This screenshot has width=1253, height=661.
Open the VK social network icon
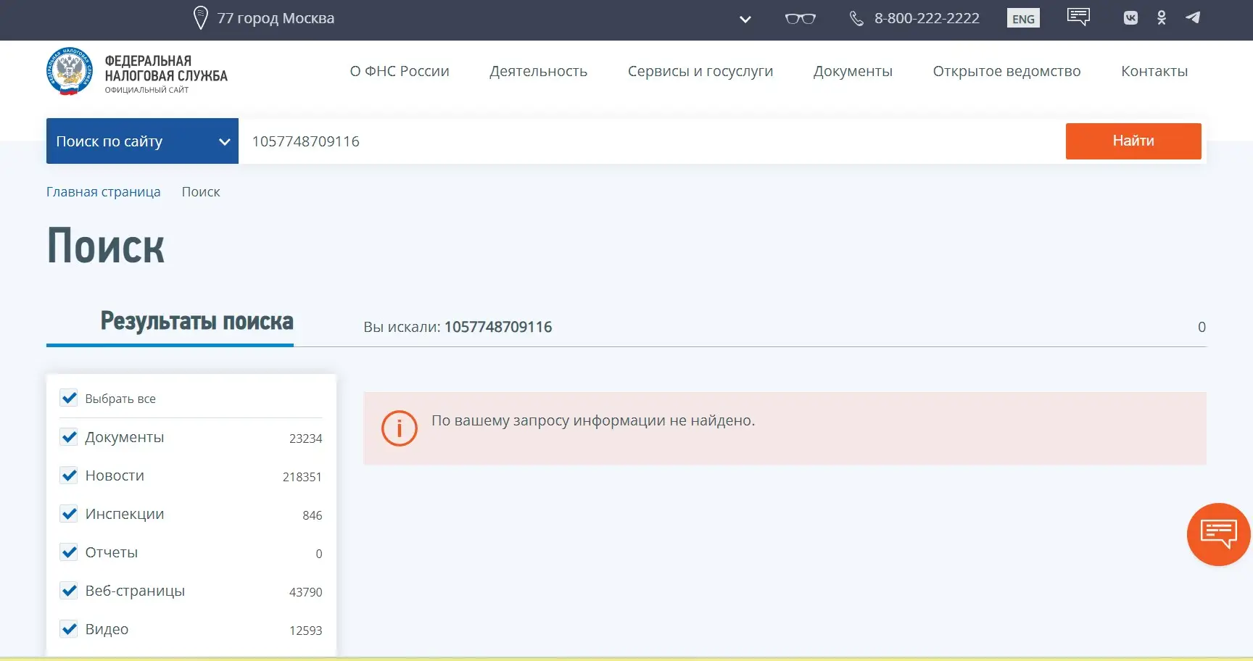(x=1130, y=18)
